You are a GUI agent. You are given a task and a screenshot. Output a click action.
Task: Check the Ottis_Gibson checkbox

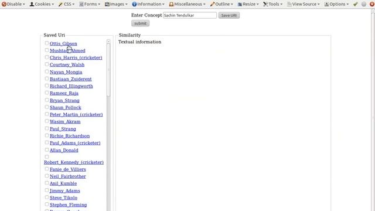pyautogui.click(x=47, y=43)
